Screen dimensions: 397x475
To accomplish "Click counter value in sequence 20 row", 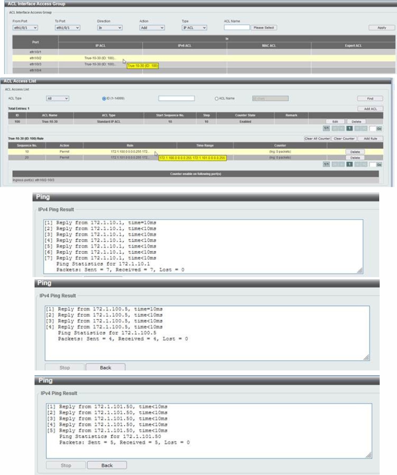I will (x=280, y=157).
